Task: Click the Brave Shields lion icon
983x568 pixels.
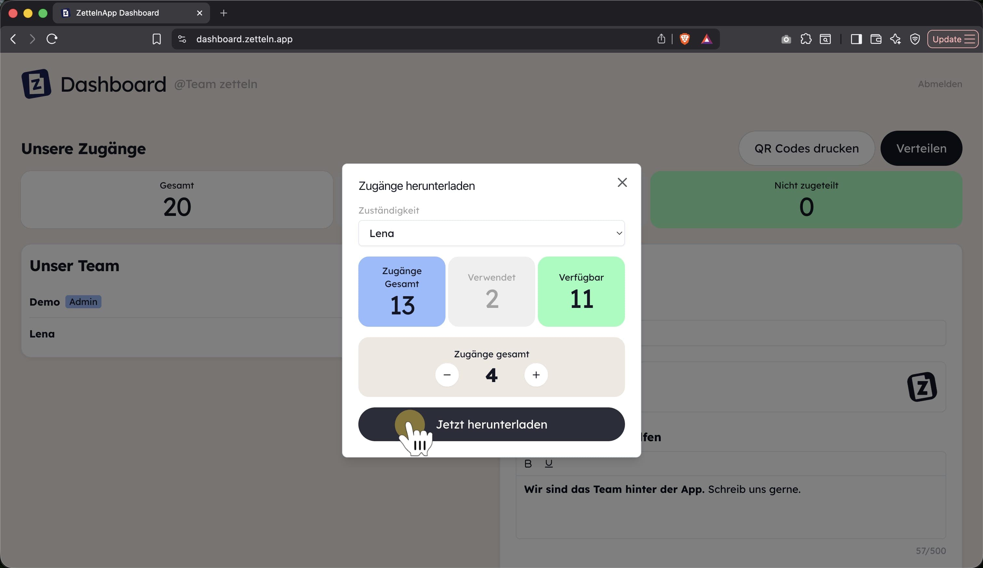Action: point(684,39)
